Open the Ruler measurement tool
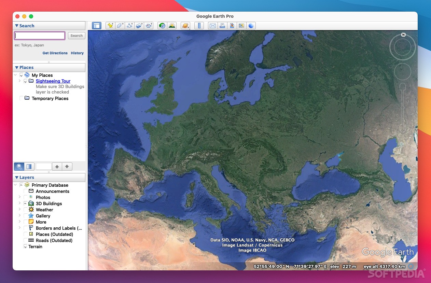The height and width of the screenshot is (283, 431). (199, 25)
